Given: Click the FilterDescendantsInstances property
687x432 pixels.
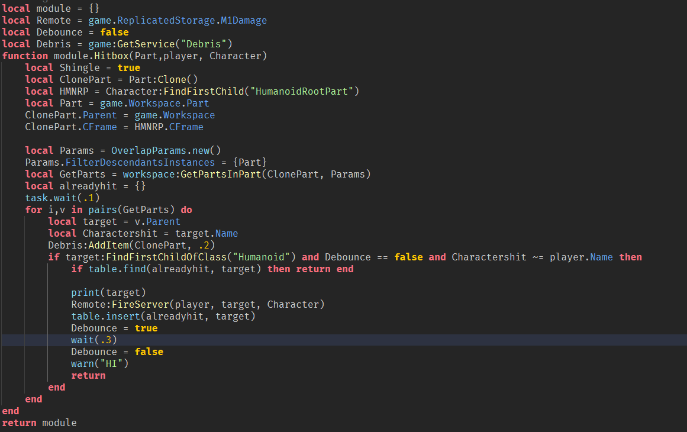Looking at the screenshot, I should (x=140, y=162).
